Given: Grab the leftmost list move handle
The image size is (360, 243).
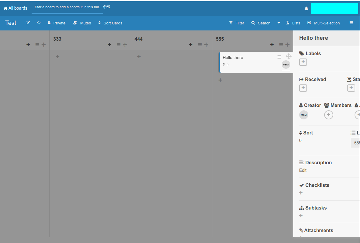Looking at the screenshot, I should click(x=44, y=45).
